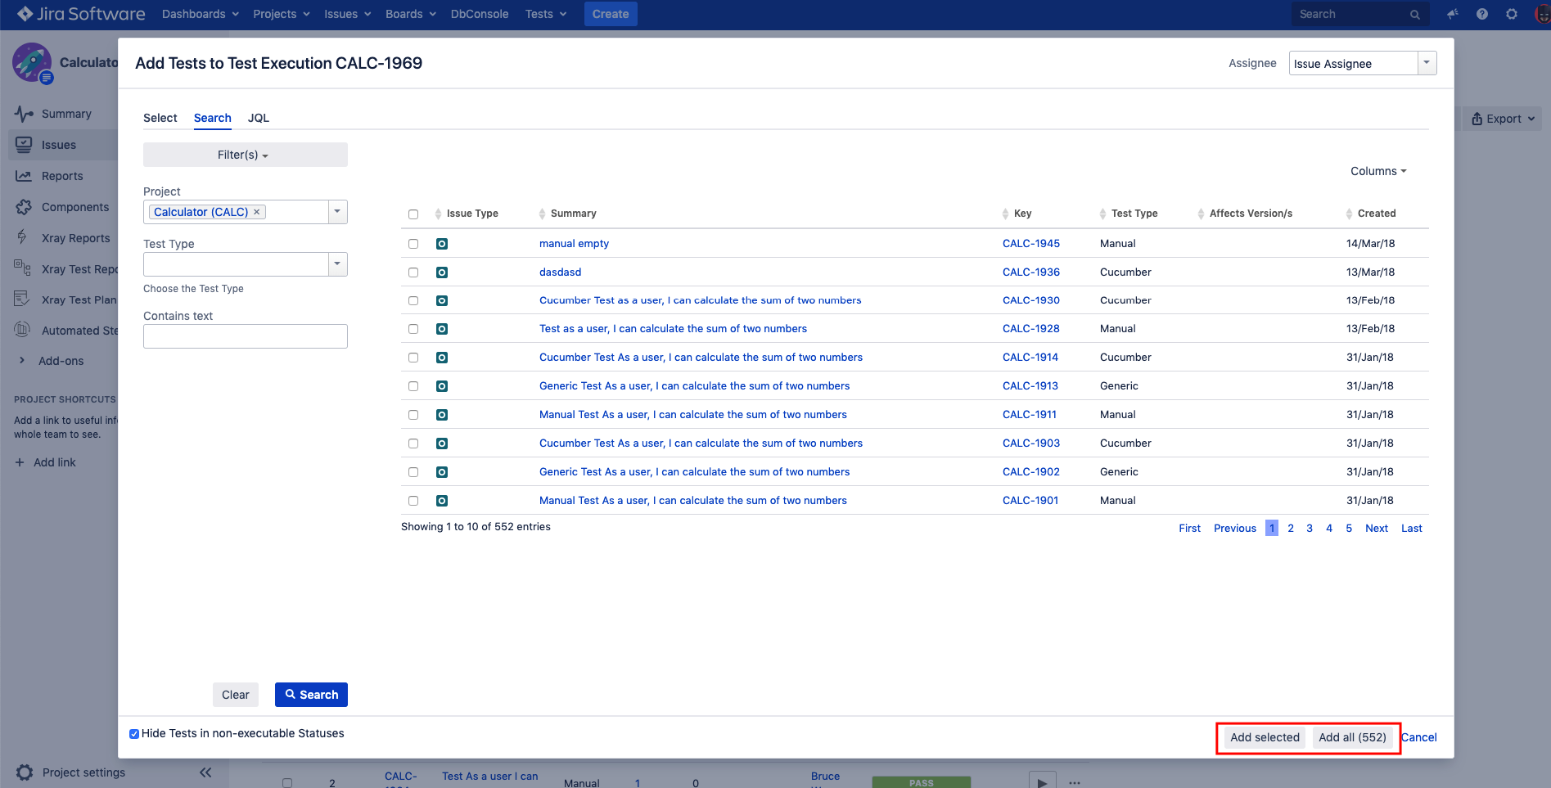Image resolution: width=1551 pixels, height=788 pixels.
Task: Open the Filter(s) dropdown
Action: [246, 155]
